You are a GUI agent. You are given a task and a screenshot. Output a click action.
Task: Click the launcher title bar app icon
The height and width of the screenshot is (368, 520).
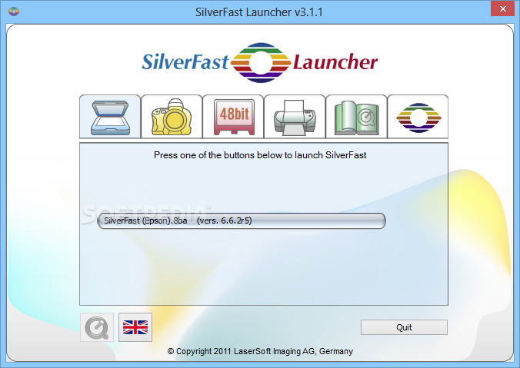[14, 12]
